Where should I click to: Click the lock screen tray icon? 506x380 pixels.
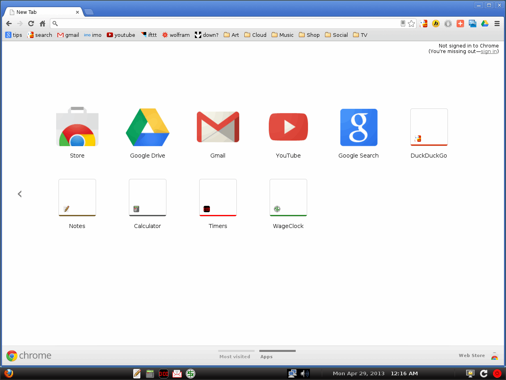470,373
